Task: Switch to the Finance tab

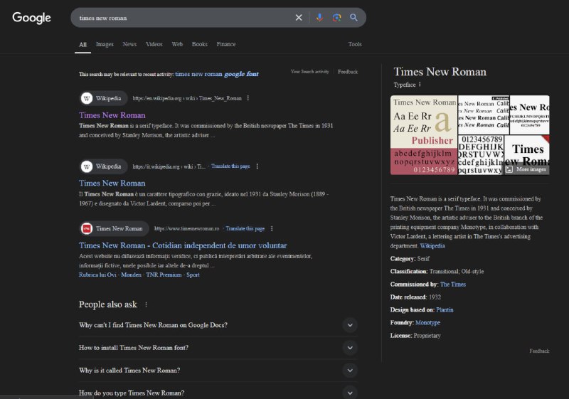Action: [226, 44]
